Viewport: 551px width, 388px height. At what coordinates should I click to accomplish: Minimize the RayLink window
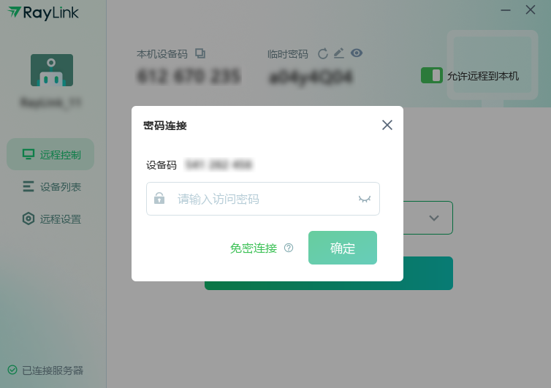point(505,10)
